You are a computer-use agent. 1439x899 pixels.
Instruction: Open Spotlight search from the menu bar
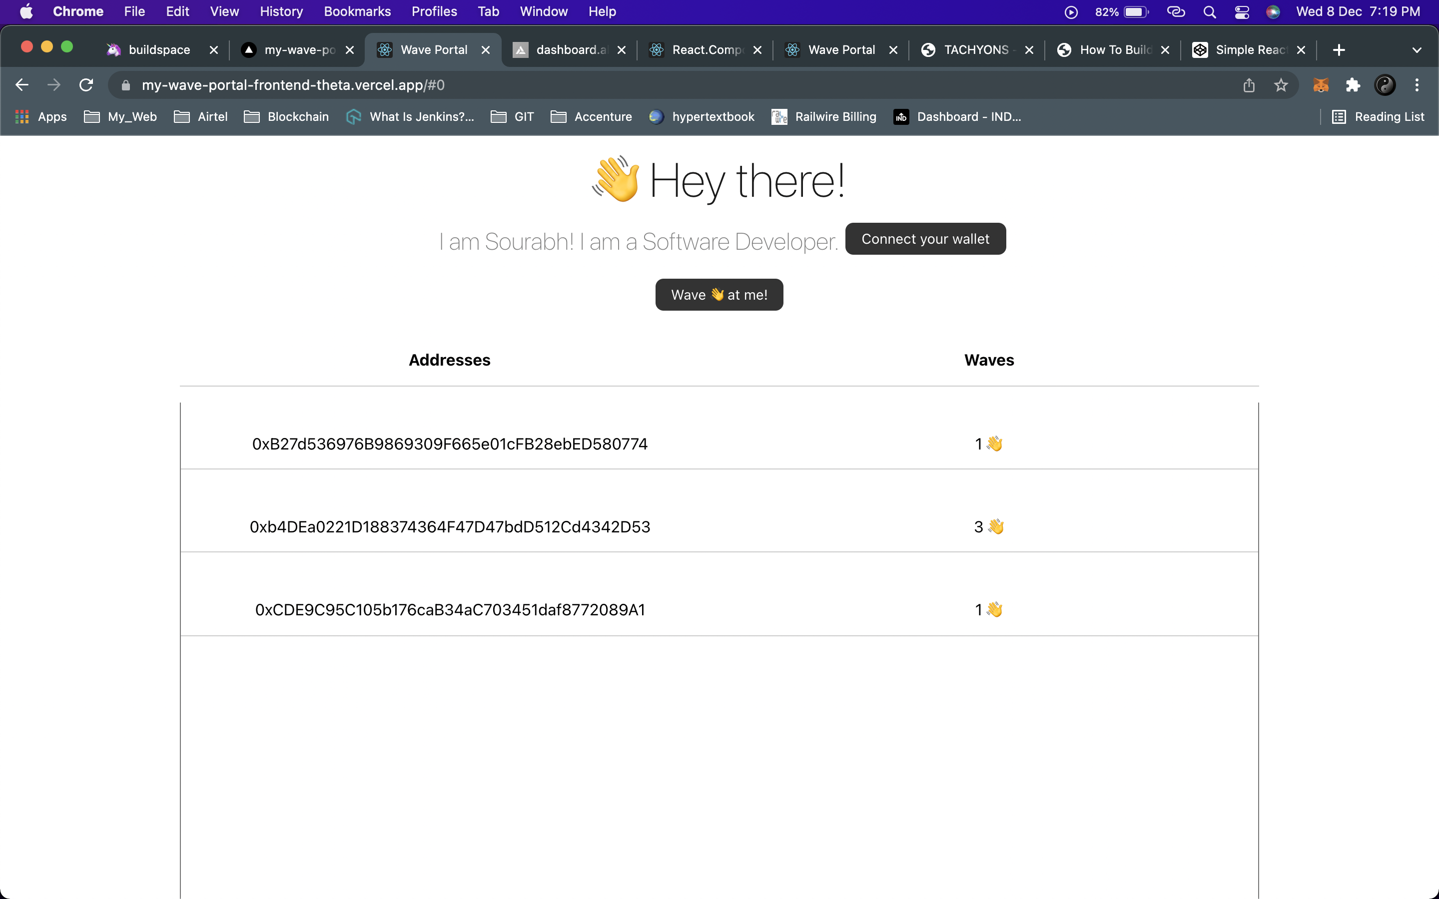1210,11
